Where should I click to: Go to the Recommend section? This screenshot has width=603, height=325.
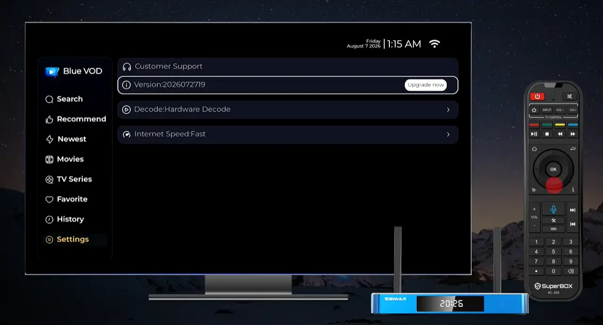(75, 119)
